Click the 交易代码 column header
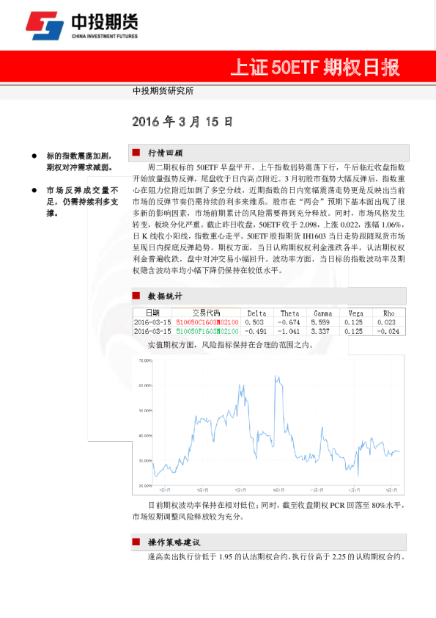 coord(206,313)
